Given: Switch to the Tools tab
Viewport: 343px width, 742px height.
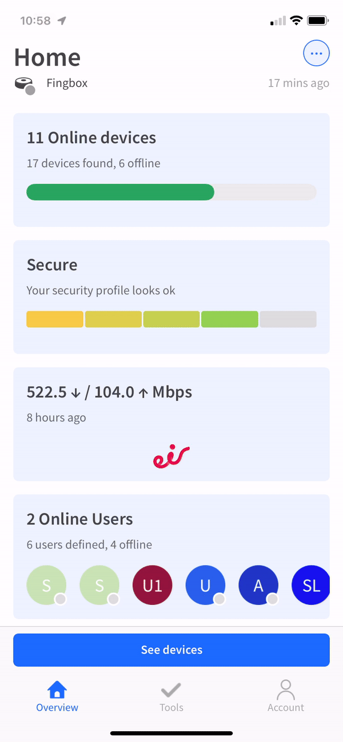Looking at the screenshot, I should point(171,697).
